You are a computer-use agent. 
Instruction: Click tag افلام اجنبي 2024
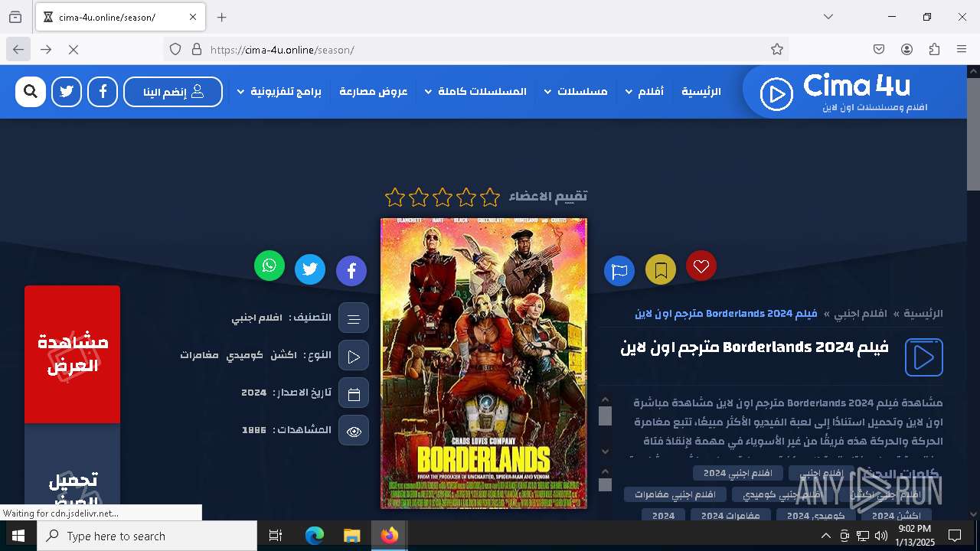tap(738, 473)
